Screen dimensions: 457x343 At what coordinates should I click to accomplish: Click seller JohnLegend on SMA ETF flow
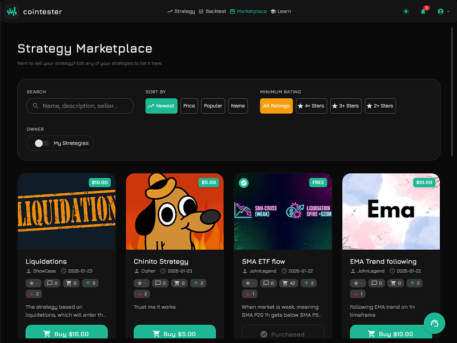[x=259, y=271]
